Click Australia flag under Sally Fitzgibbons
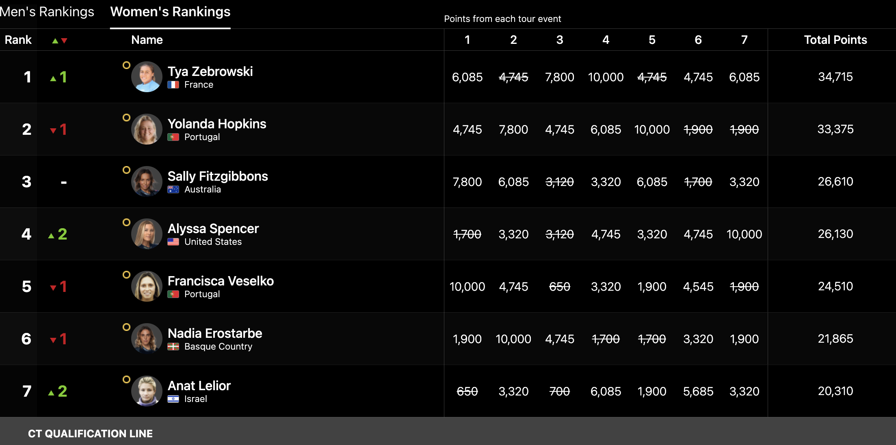This screenshot has height=445, width=896. pyautogui.click(x=173, y=190)
